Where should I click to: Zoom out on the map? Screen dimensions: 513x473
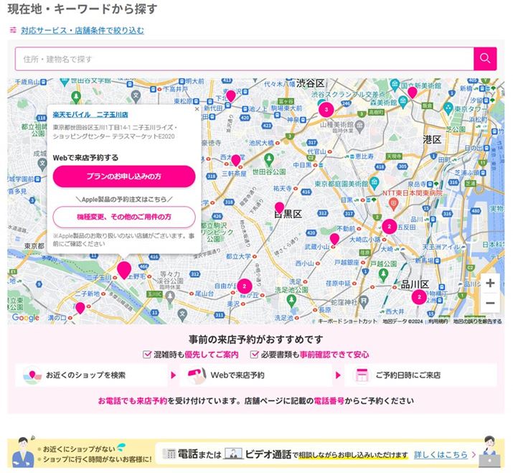pos(490,303)
